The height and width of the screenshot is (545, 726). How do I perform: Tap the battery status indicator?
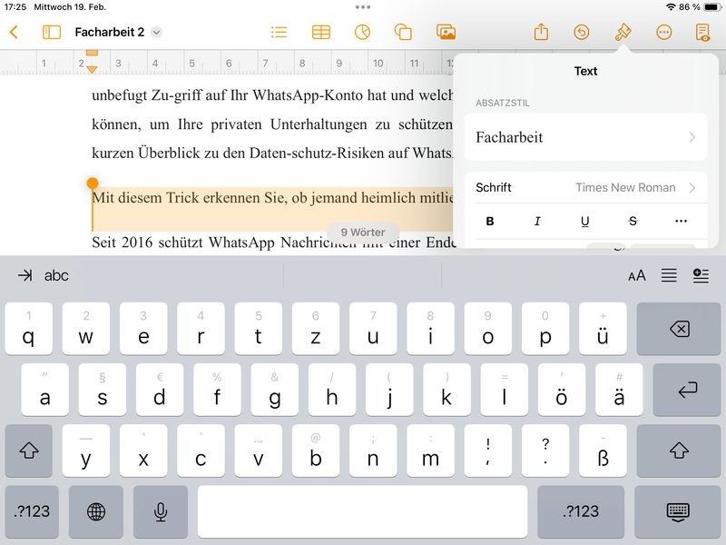pyautogui.click(x=711, y=7)
